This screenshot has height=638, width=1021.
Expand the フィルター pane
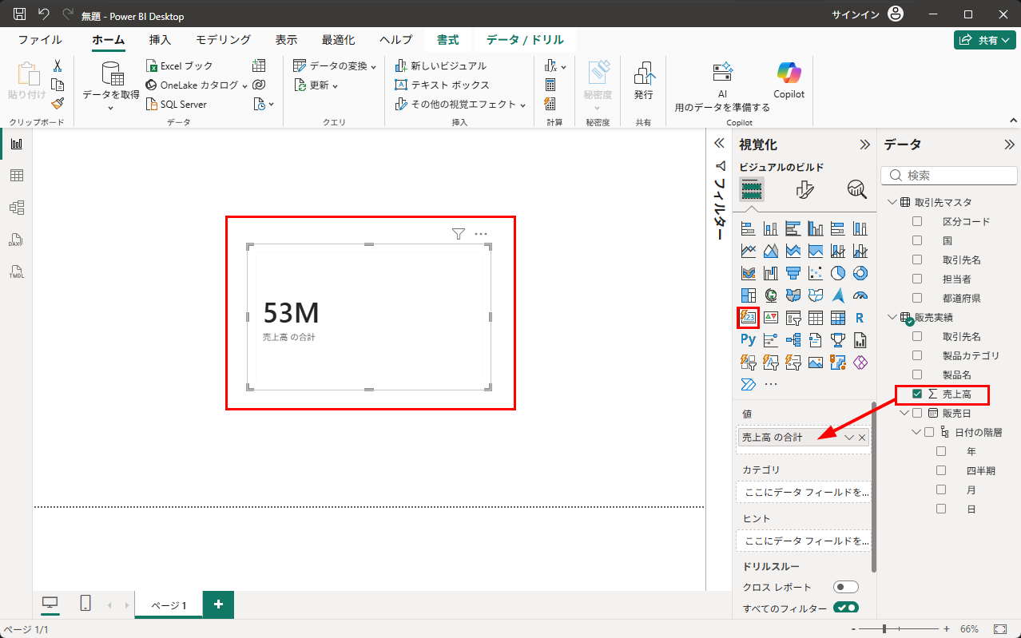(x=718, y=143)
